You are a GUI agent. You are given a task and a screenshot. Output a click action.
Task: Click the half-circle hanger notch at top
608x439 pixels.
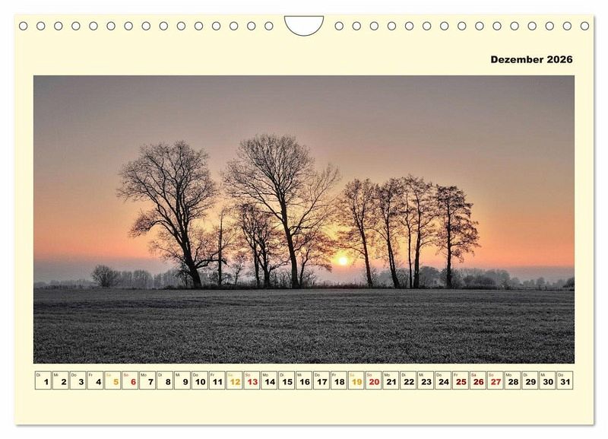[304, 24]
